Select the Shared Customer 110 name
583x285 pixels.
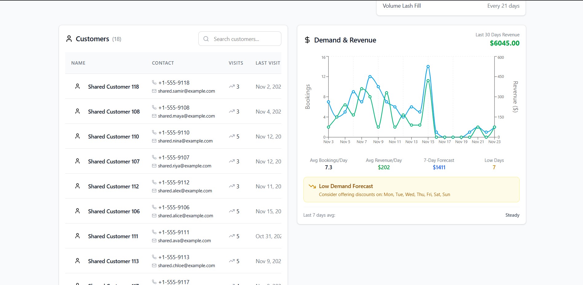click(x=113, y=137)
